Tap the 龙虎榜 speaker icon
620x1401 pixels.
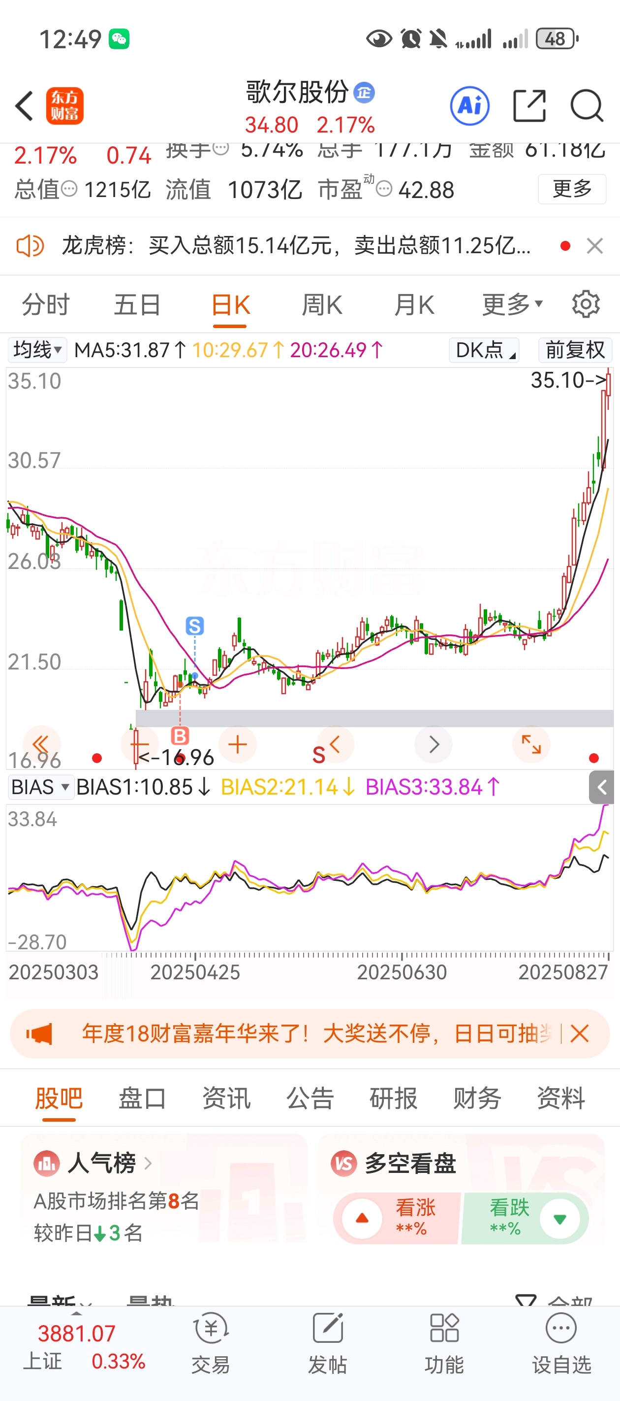pos(30,246)
